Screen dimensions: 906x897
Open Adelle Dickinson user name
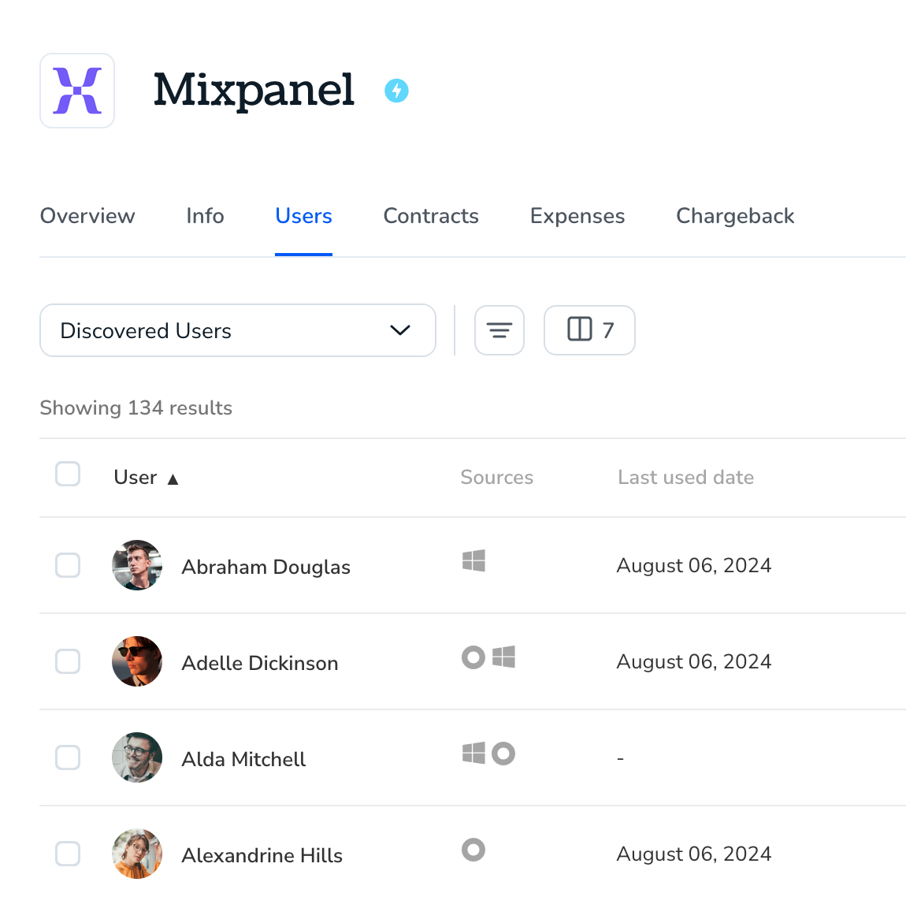click(260, 663)
